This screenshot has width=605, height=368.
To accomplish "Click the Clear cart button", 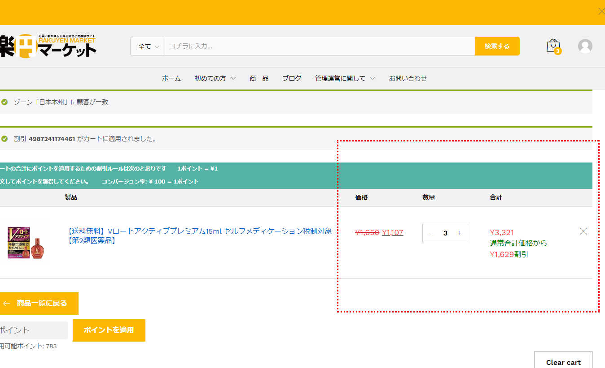I will pyautogui.click(x=563, y=361).
